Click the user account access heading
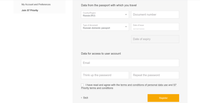 coord(101,53)
